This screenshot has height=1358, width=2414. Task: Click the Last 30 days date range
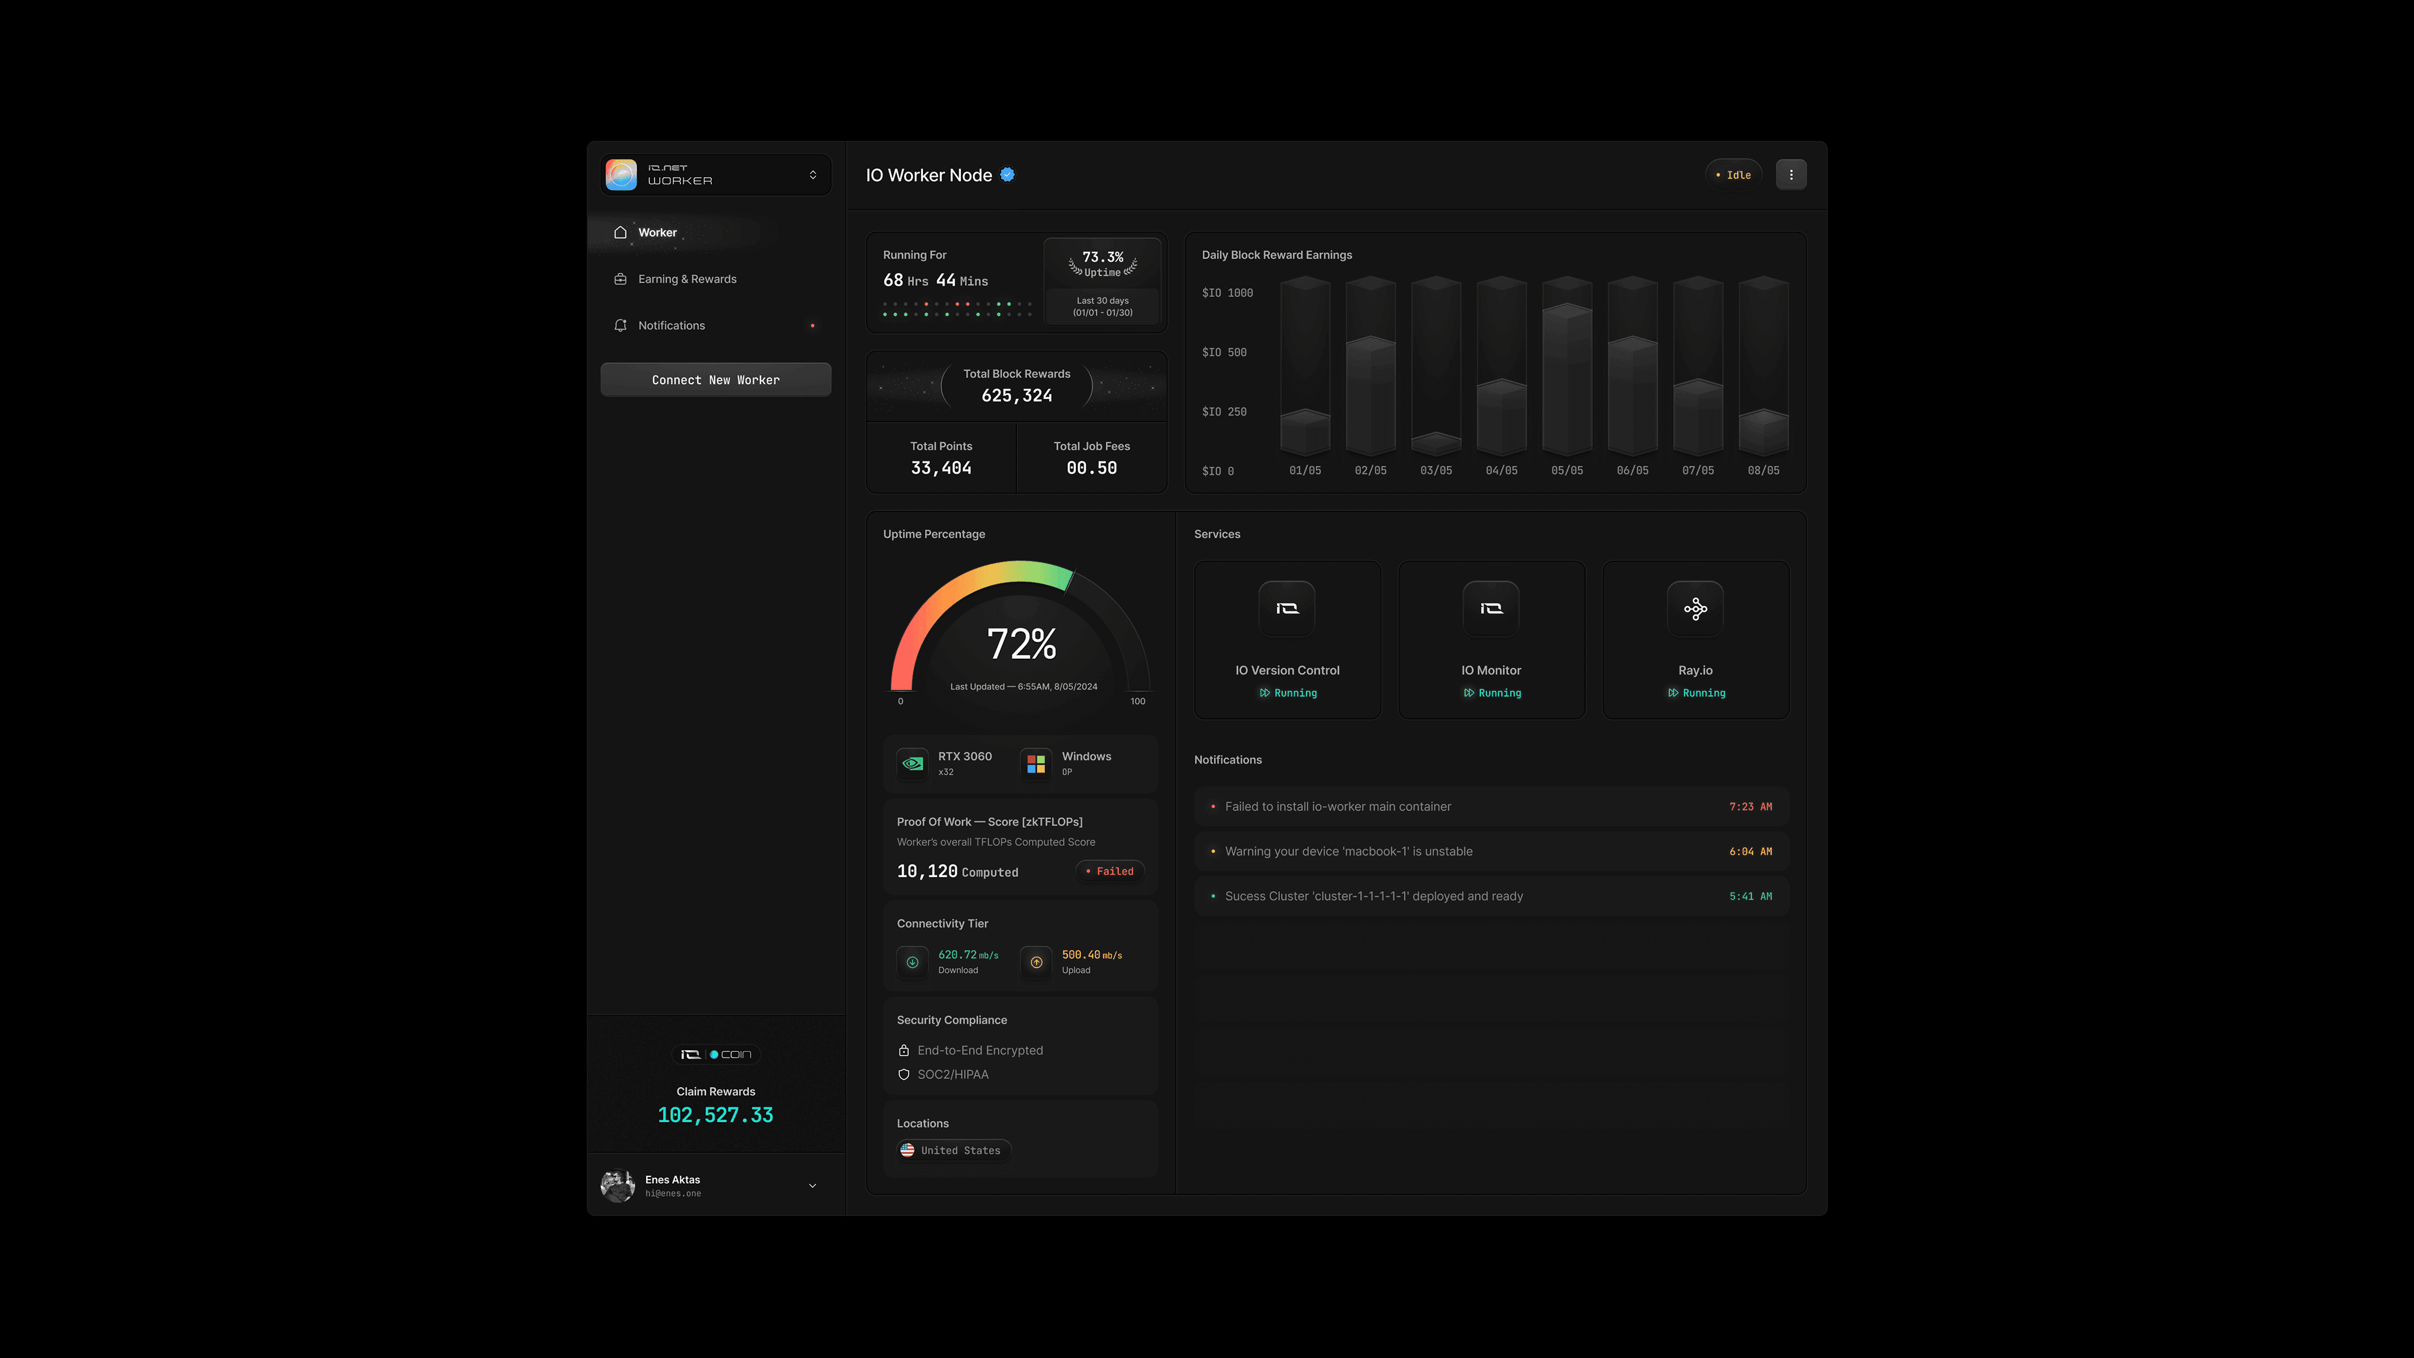click(1103, 307)
